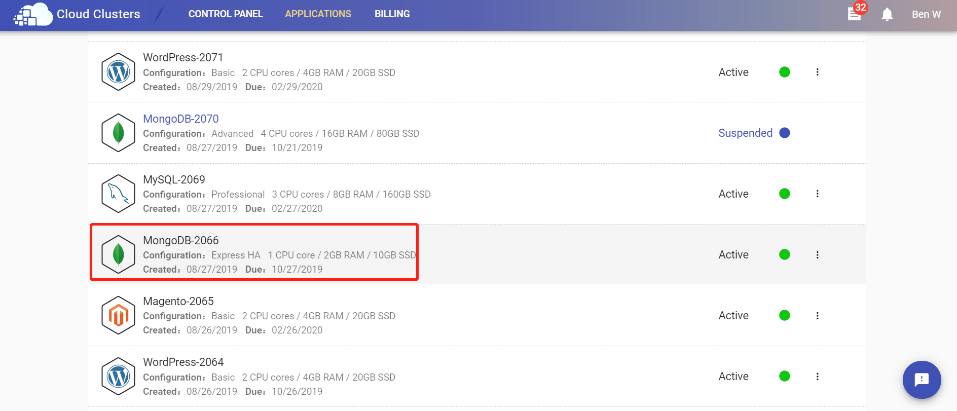Open the three-dot menu for WordPress-2071
Image resolution: width=957 pixels, height=411 pixels.
817,72
